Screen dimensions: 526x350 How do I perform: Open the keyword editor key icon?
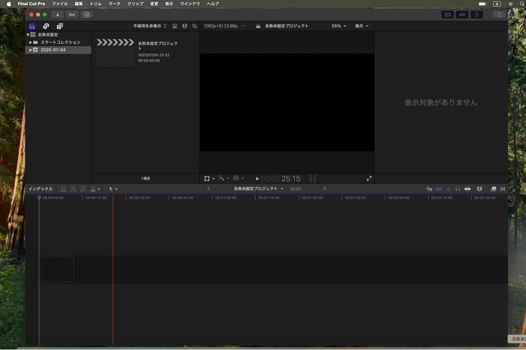click(72, 15)
